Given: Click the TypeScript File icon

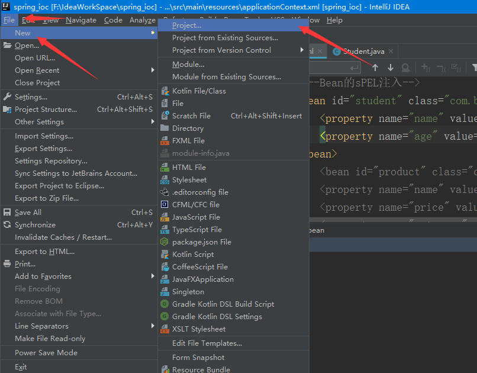Looking at the screenshot, I should coord(165,230).
